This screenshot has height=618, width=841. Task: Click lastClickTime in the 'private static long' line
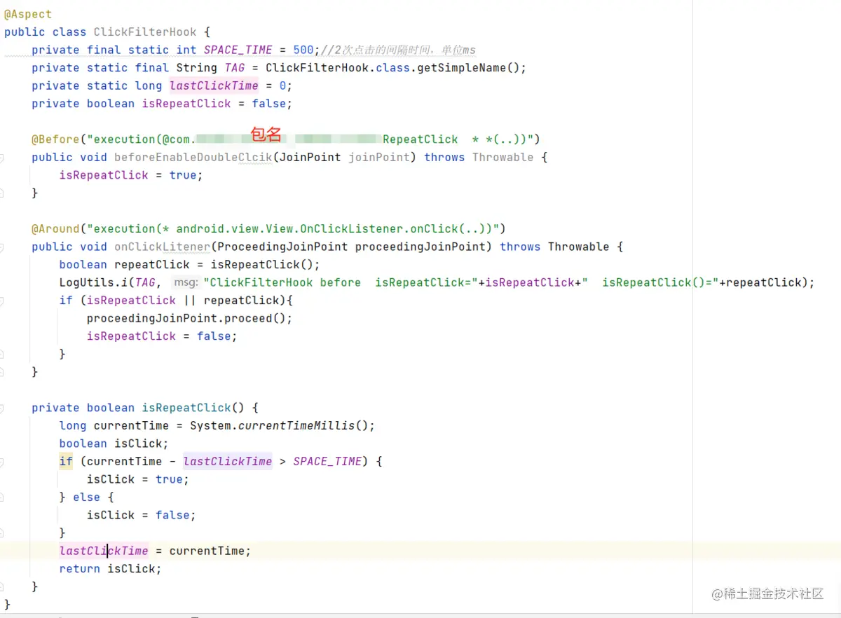tap(214, 85)
